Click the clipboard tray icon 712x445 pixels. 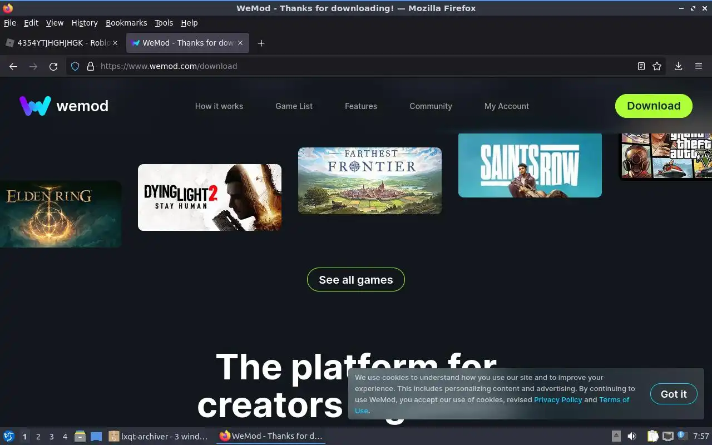[653, 436]
